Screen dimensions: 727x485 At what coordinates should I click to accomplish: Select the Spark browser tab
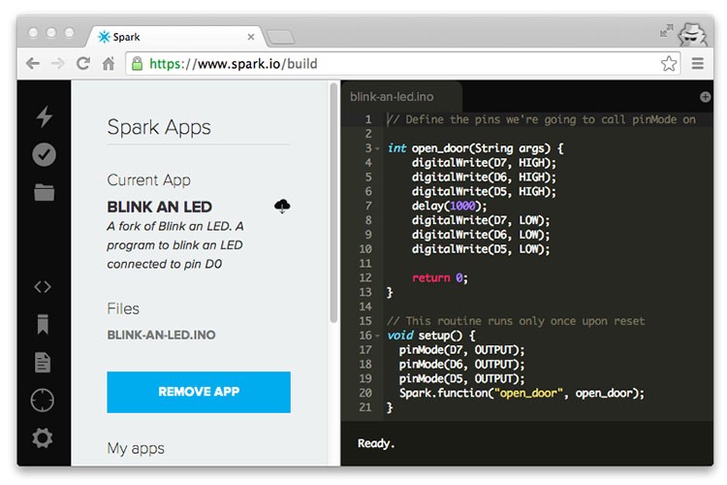174,37
